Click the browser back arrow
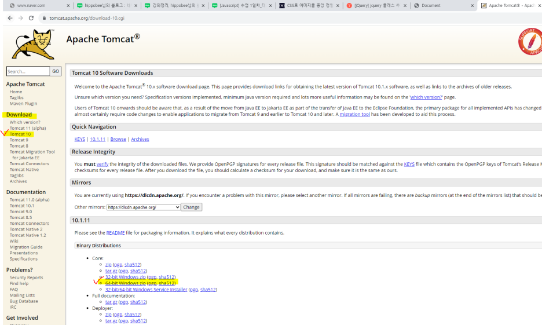The height and width of the screenshot is (325, 542). (x=10, y=18)
